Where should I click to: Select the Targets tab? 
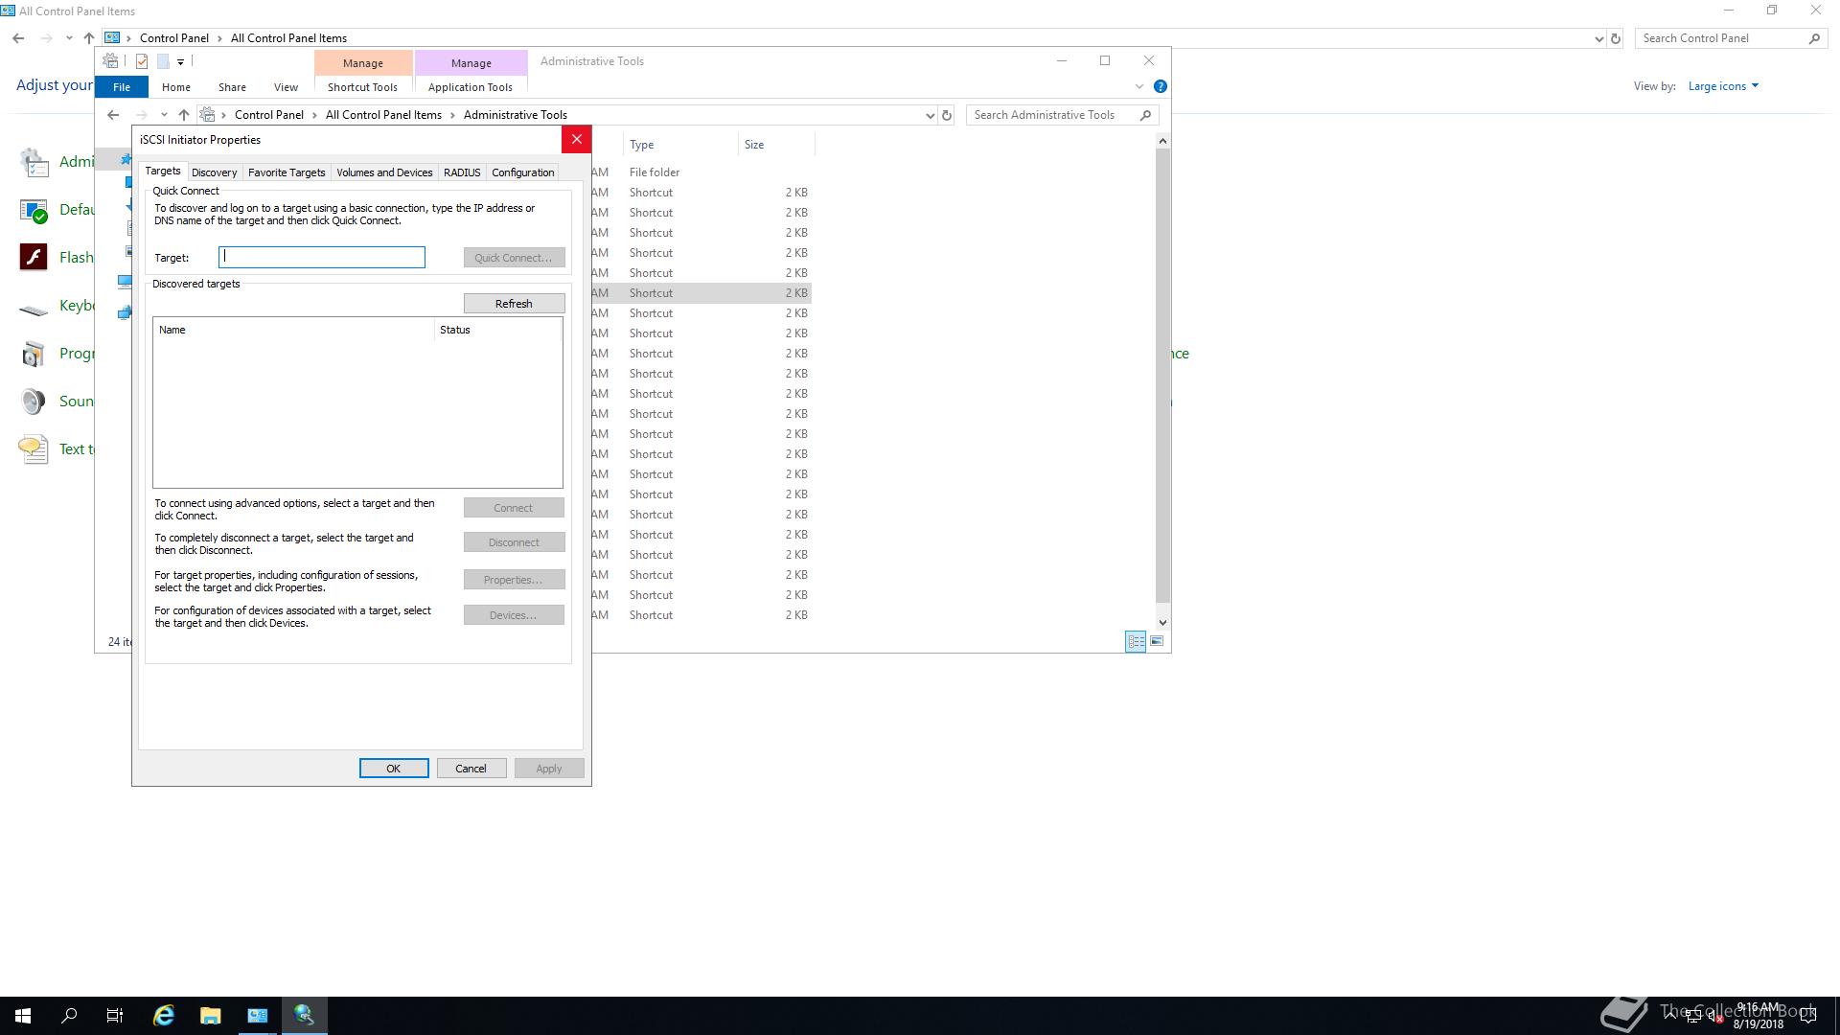[x=163, y=171]
